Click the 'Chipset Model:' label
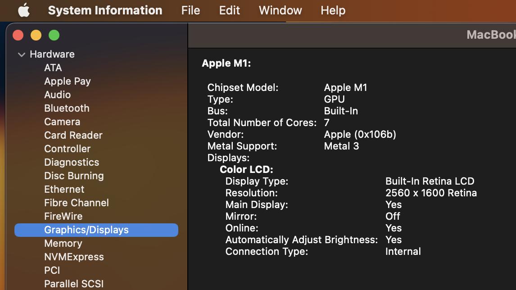This screenshot has height=290, width=516. coord(243,87)
